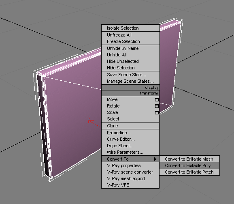The width and height of the screenshot is (234, 204).
Task: Choose Convert to Editable Patch
Action: pyautogui.click(x=189, y=172)
